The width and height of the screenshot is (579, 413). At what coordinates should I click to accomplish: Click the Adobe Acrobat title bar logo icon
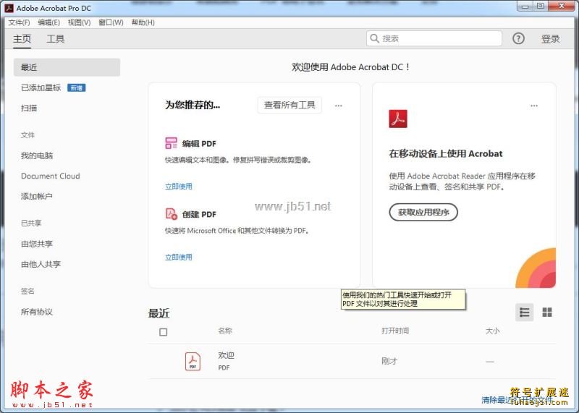pos(9,8)
